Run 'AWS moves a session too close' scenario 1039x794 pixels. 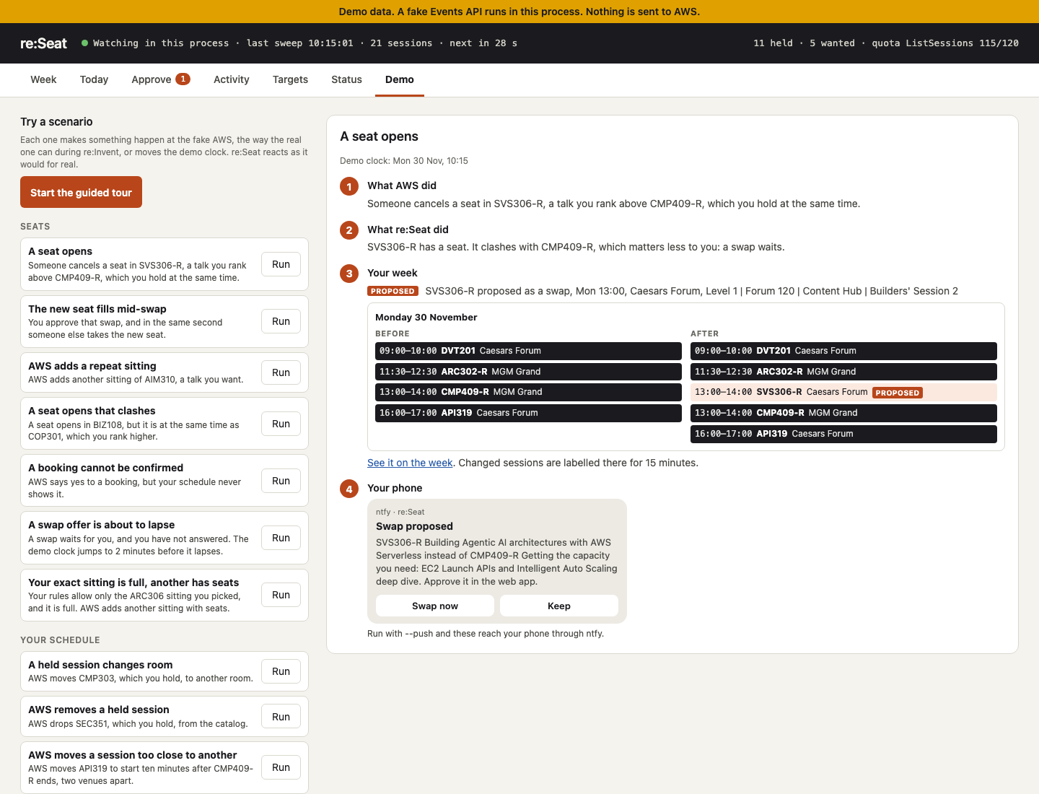pyautogui.click(x=281, y=767)
